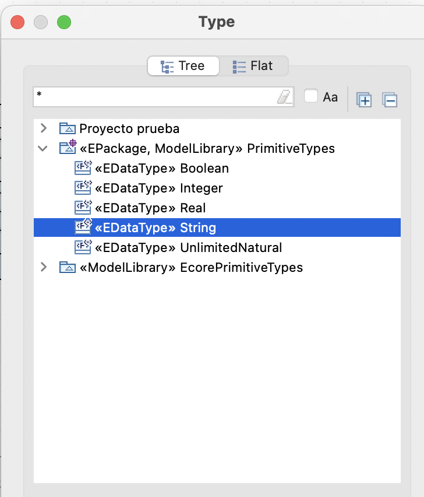Click the Real EDataType icon

tap(83, 208)
